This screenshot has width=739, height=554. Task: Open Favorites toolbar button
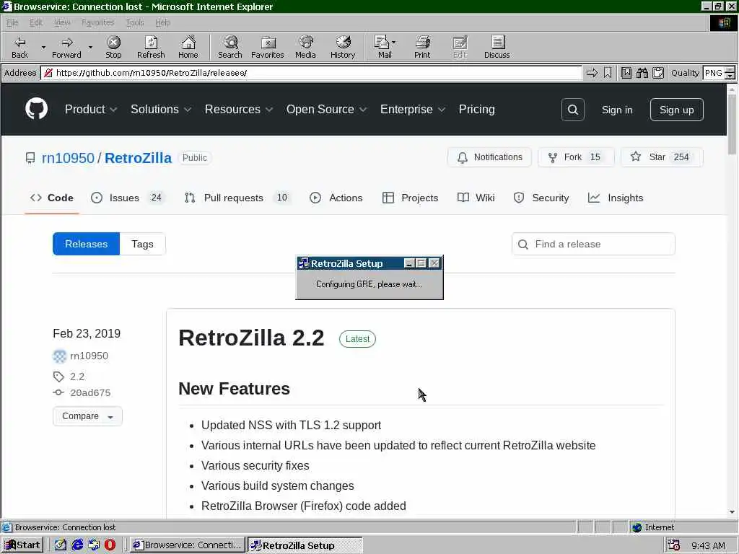click(268, 47)
